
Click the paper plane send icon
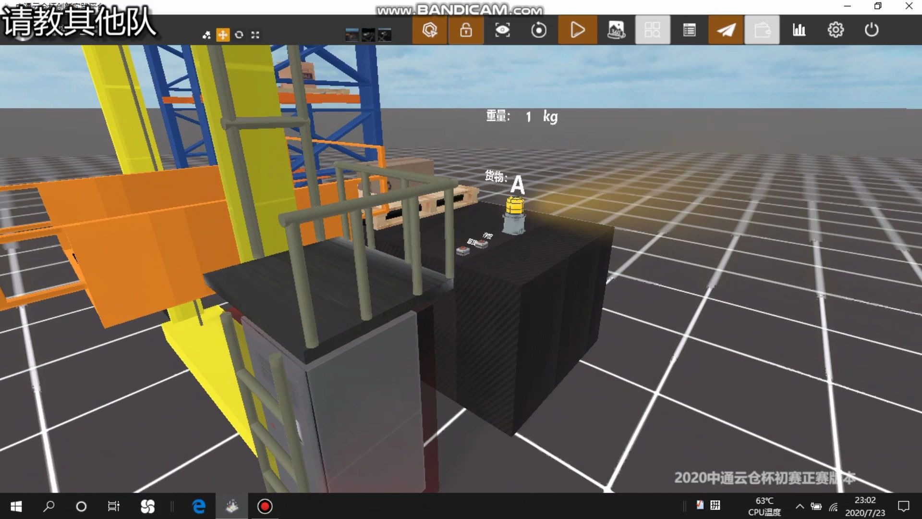tap(726, 30)
